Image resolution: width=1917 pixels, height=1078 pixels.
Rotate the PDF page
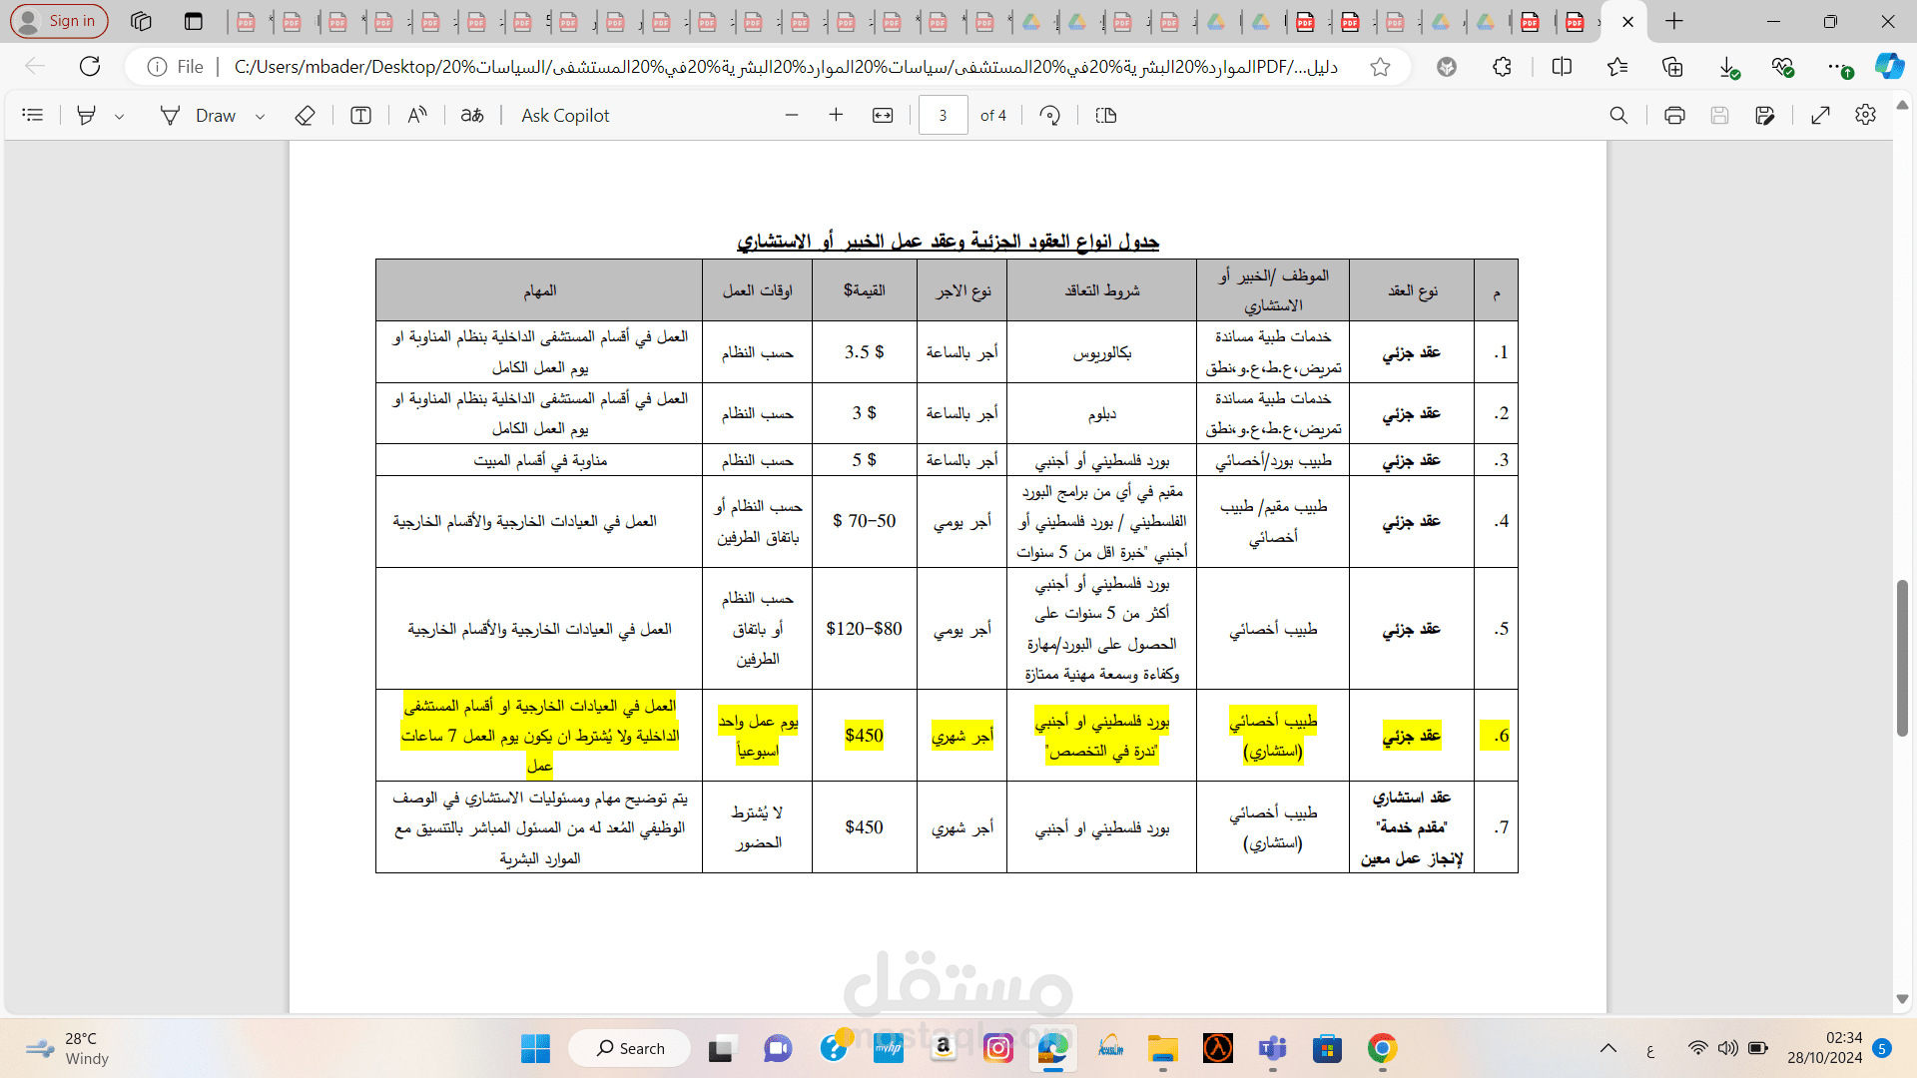pos(1049,116)
